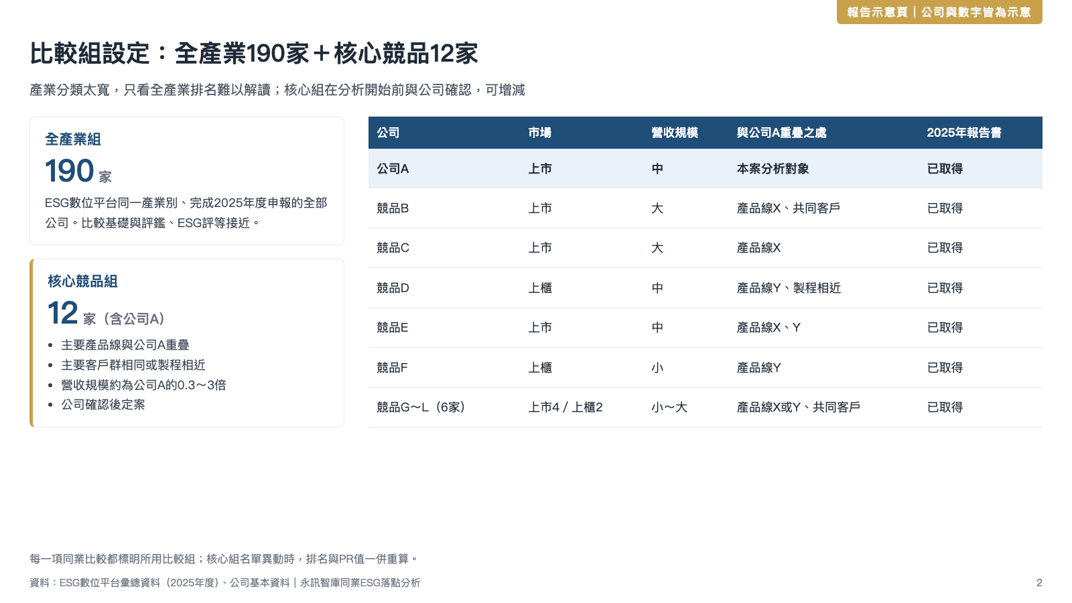Click the cell '上市4 / 上櫃2'
The image size is (1072, 603).
coord(565,407)
